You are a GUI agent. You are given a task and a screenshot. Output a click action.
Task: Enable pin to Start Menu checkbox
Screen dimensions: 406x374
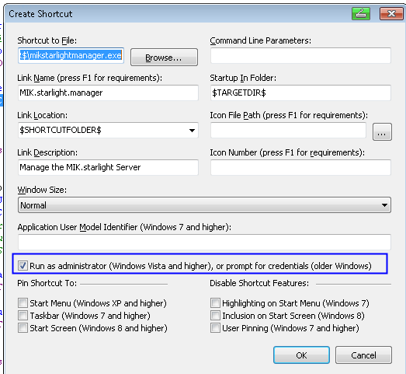[23, 302]
